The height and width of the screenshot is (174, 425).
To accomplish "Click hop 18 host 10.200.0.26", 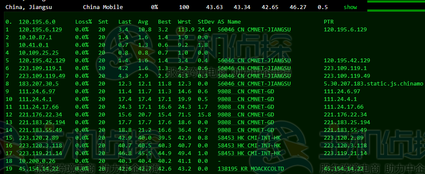I will [37, 161].
